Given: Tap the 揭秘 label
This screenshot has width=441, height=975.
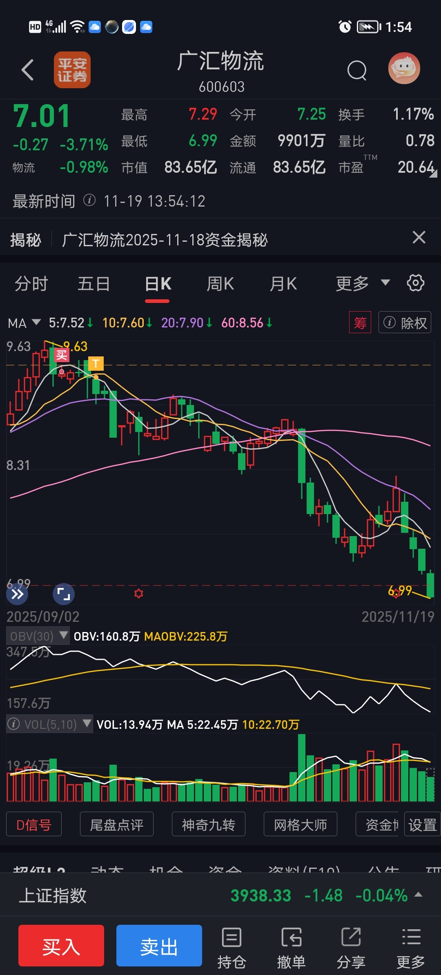Looking at the screenshot, I should 26,240.
